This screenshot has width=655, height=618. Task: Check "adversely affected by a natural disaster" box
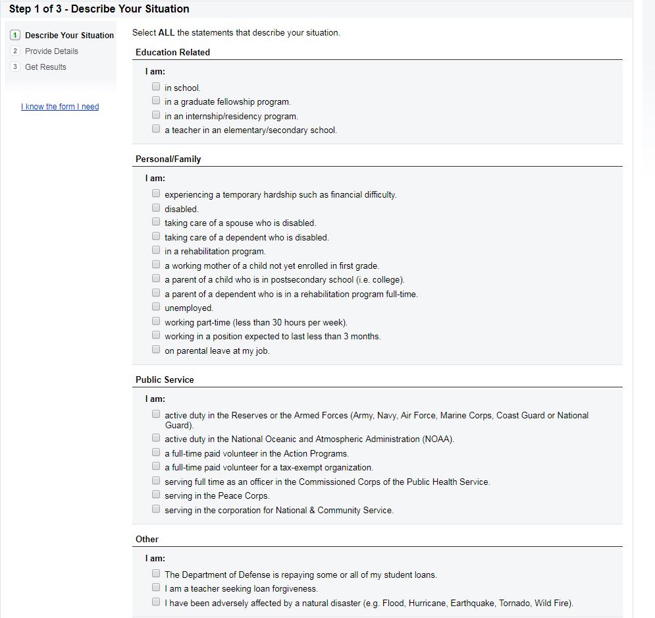[x=156, y=602]
